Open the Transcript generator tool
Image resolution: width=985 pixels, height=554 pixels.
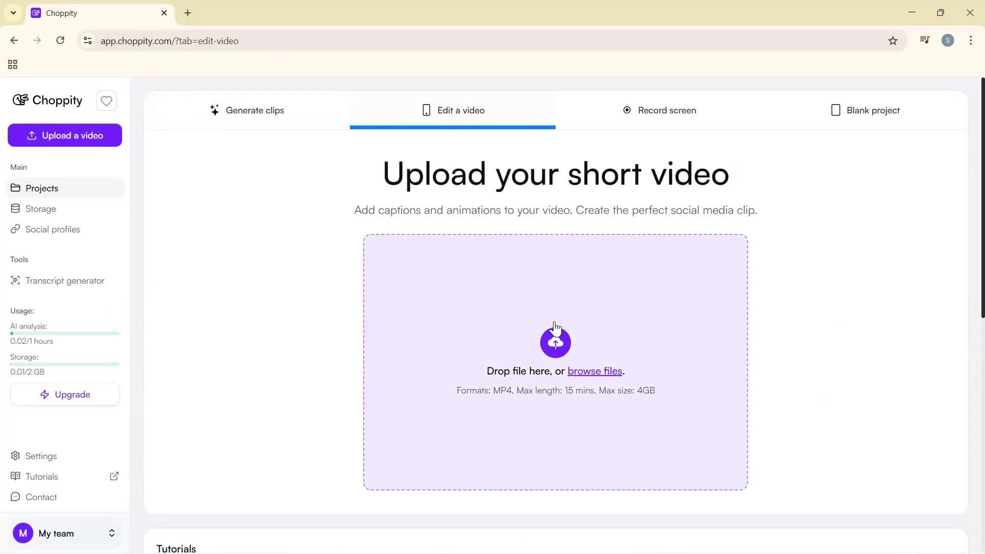[x=64, y=280]
